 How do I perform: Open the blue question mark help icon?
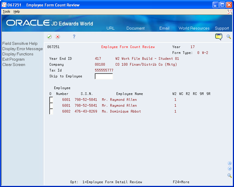coord(74,37)
